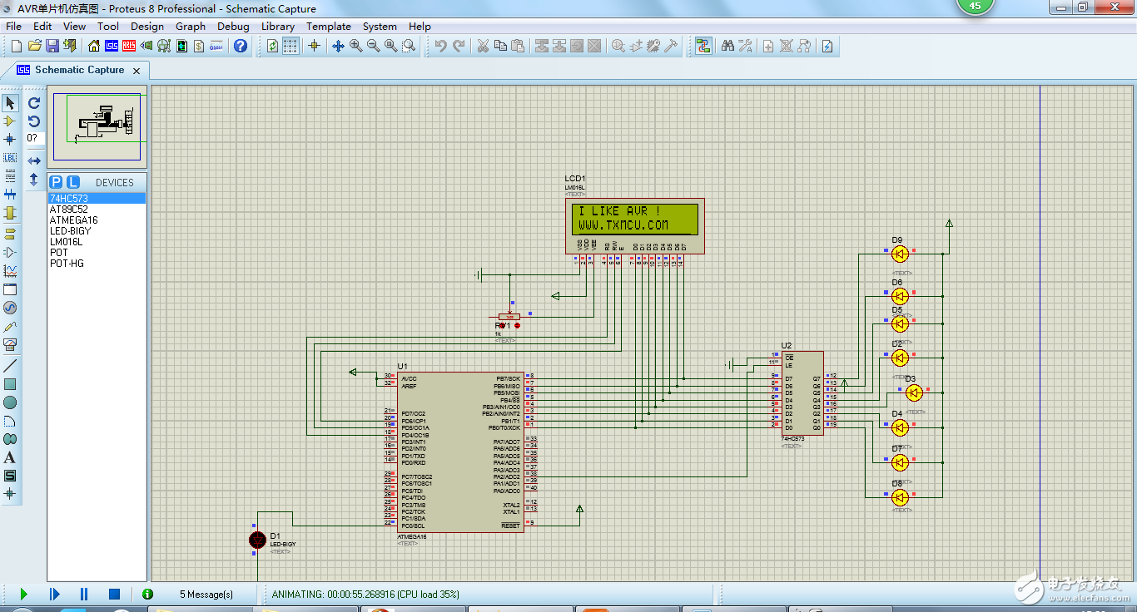
Task: Step the simulation forward
Action: coord(54,594)
